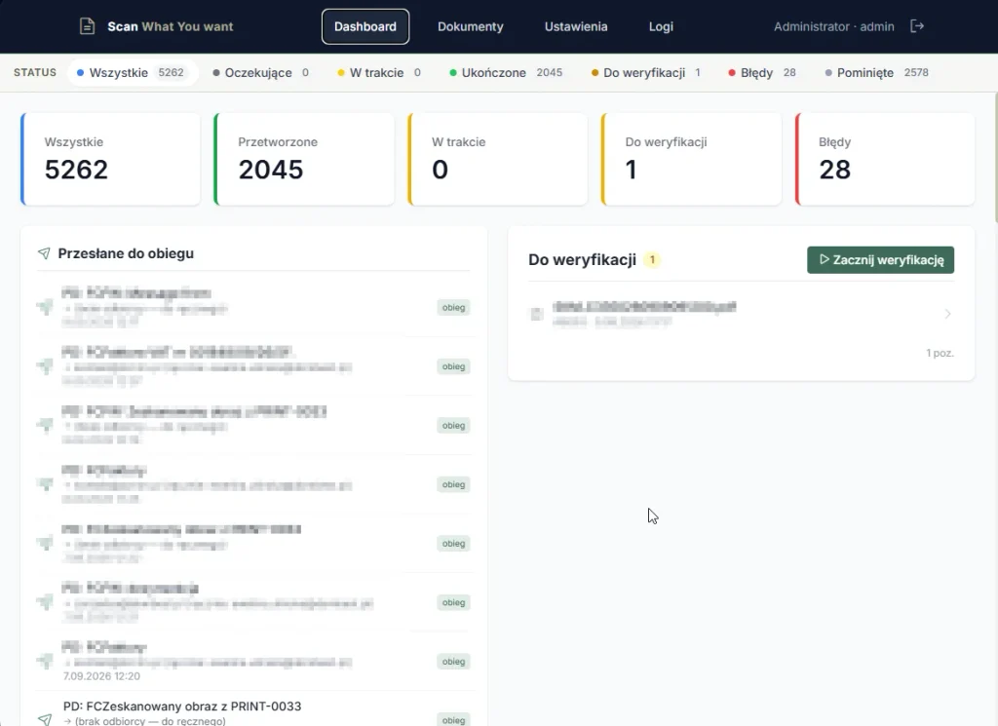Filter by Błędy status
Viewport: 998px width, 726px height.
(762, 72)
